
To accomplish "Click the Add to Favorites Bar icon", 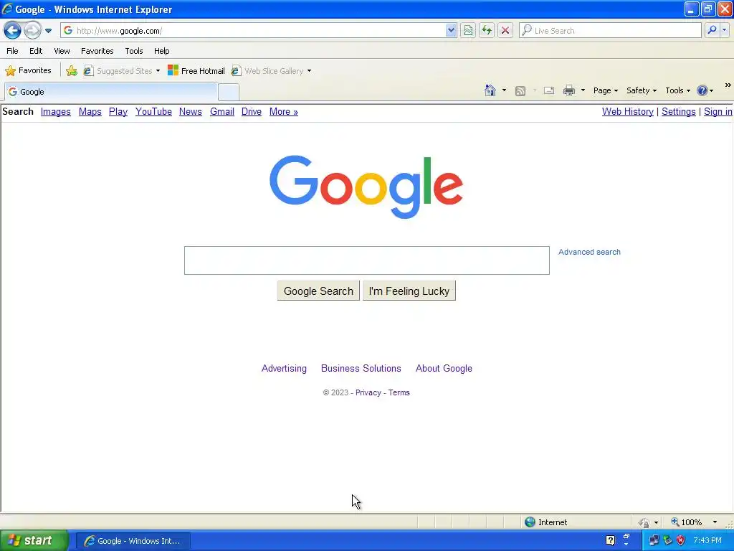I will (72, 71).
